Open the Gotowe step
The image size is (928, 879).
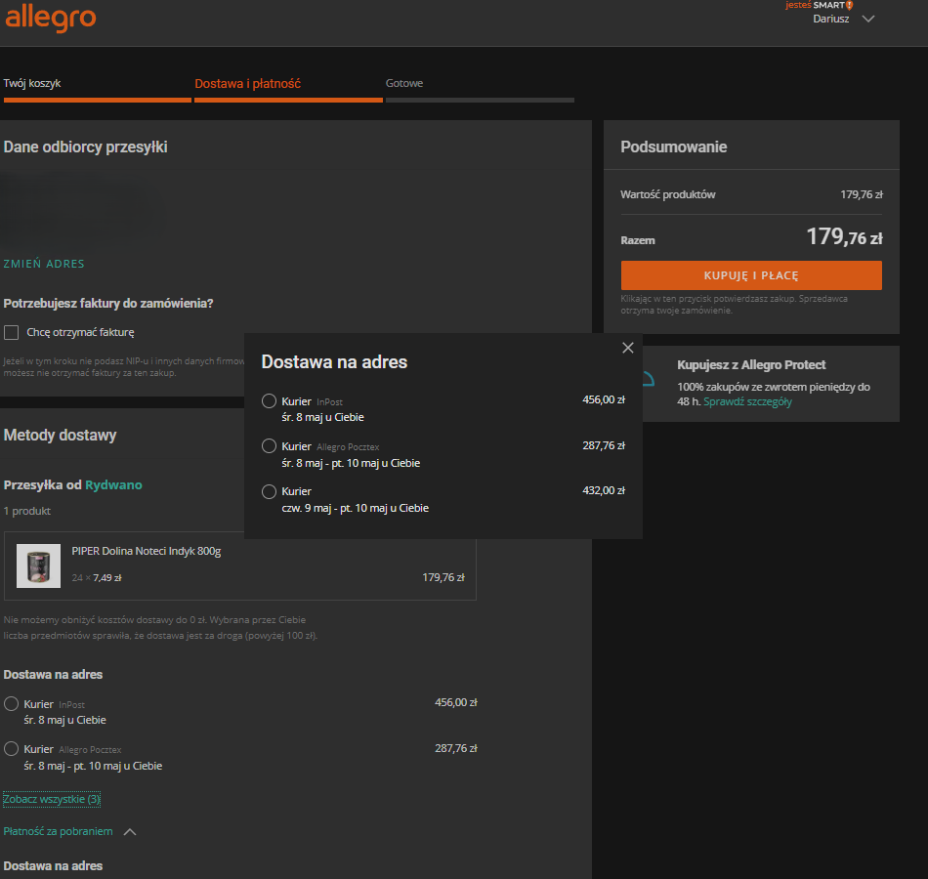[x=404, y=83]
